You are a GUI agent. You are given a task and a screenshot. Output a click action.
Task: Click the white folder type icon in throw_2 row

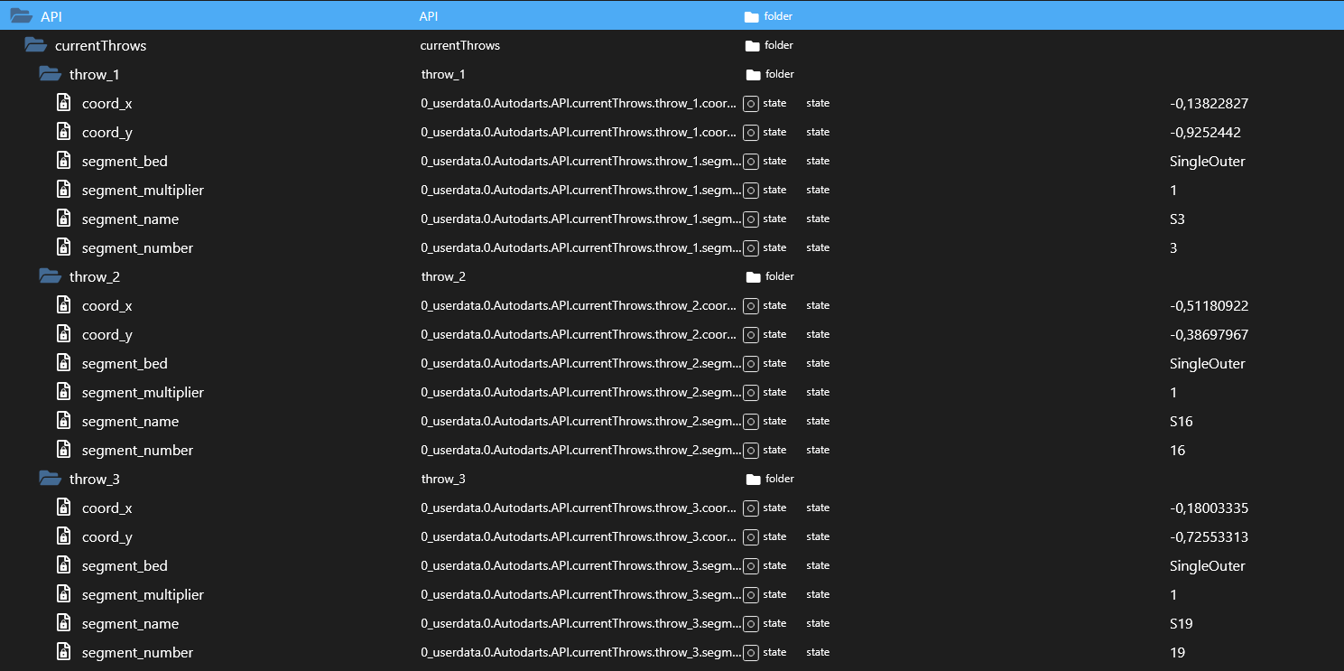[753, 276]
